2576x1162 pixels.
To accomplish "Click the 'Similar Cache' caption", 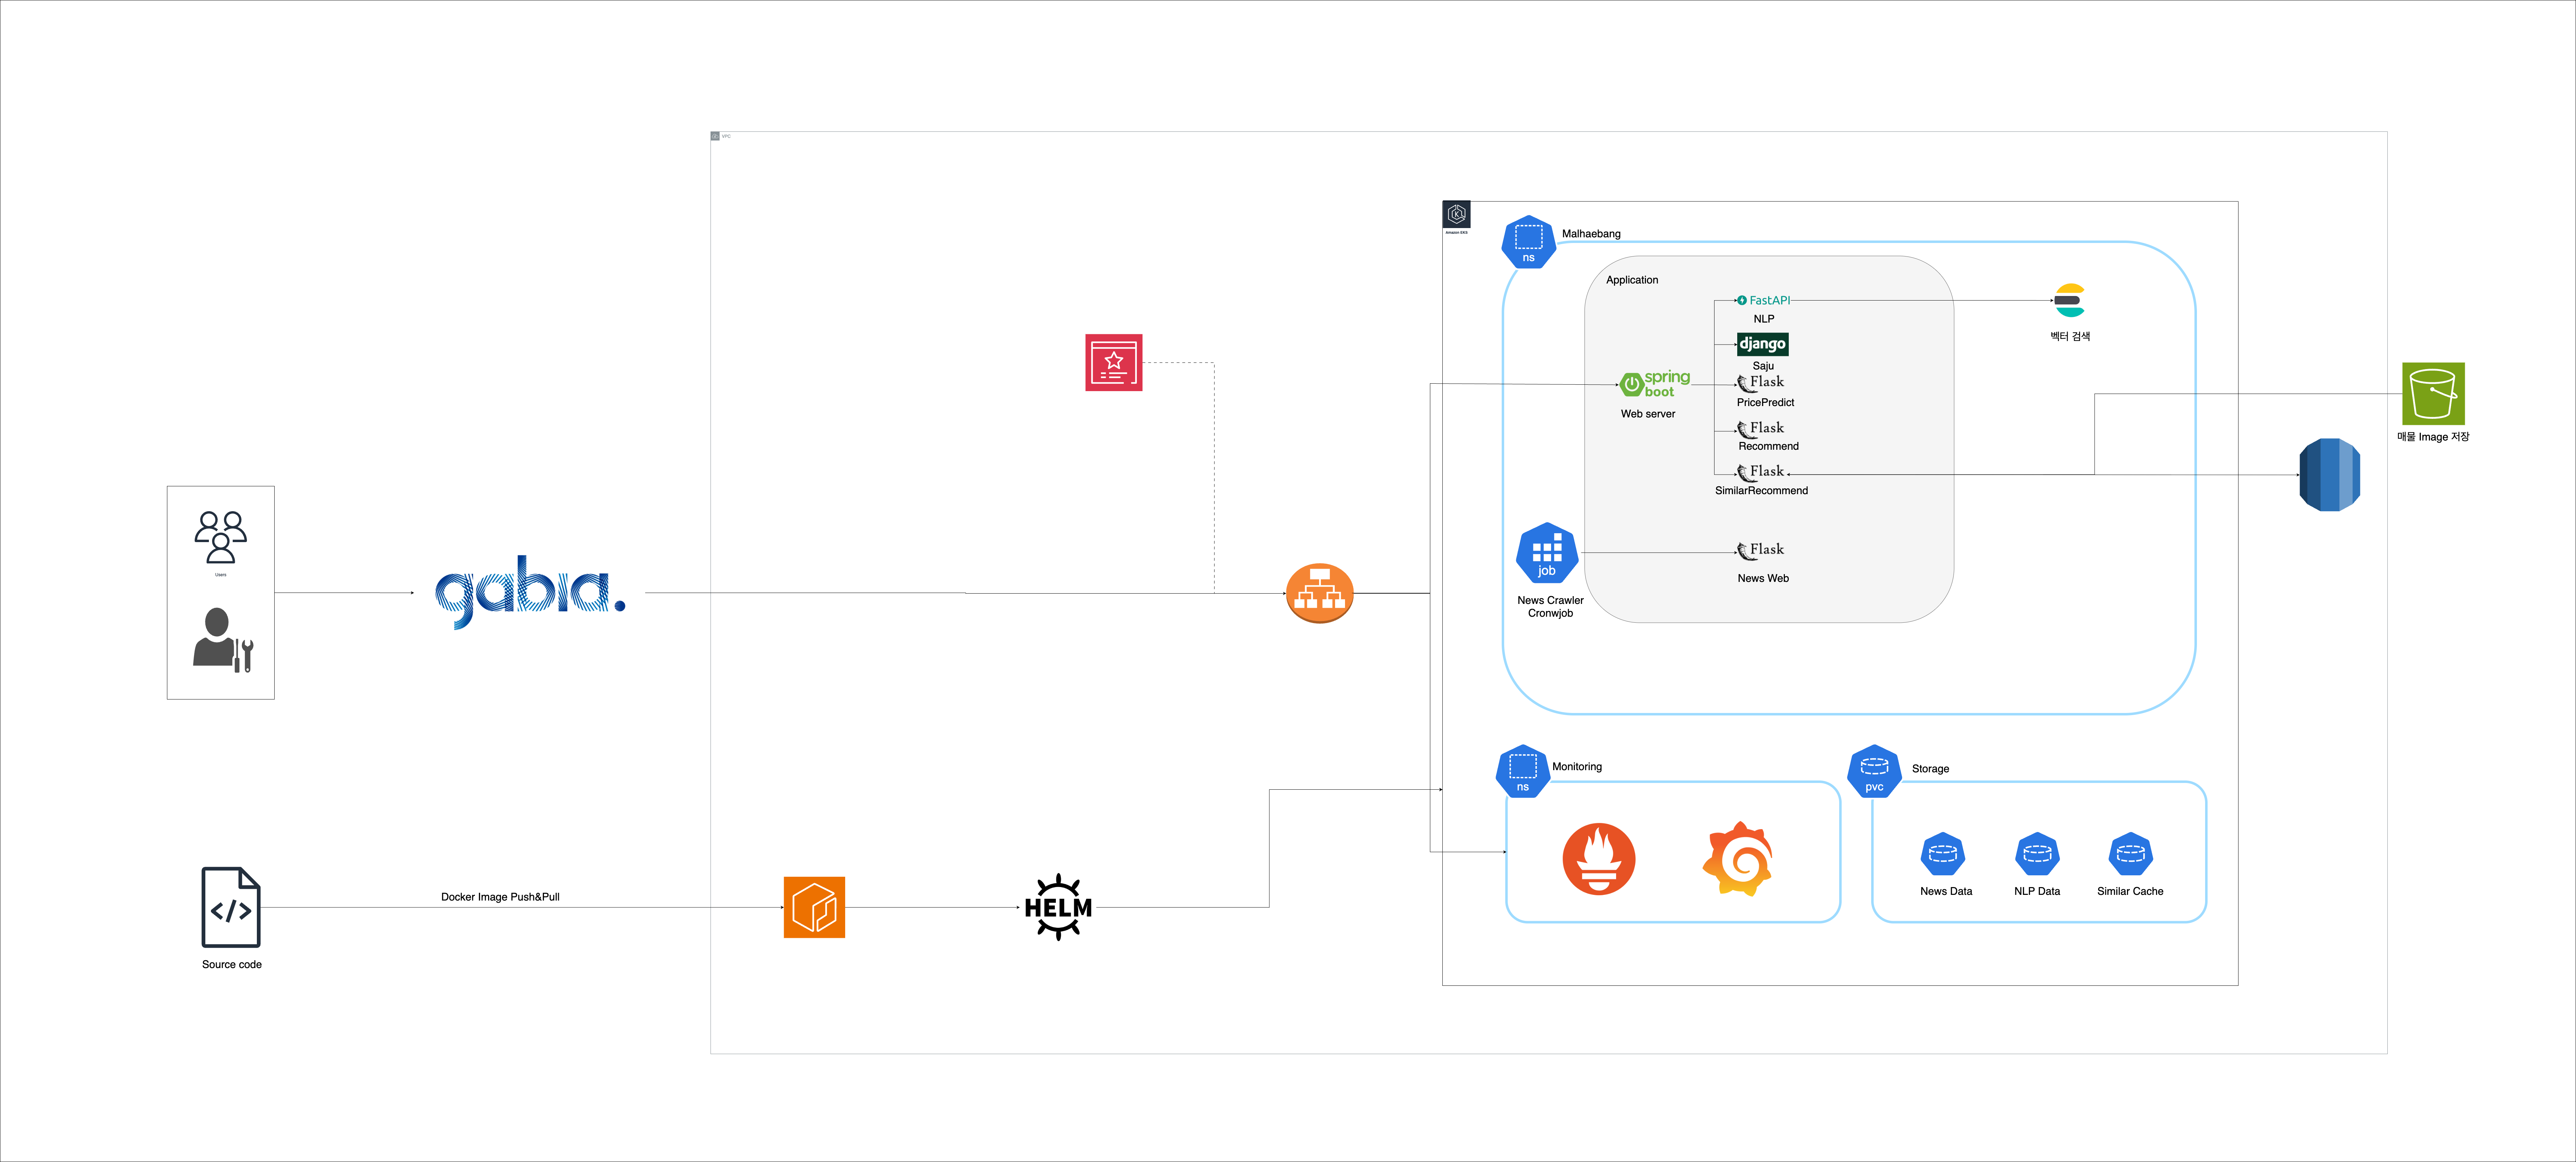I will coord(2130,891).
